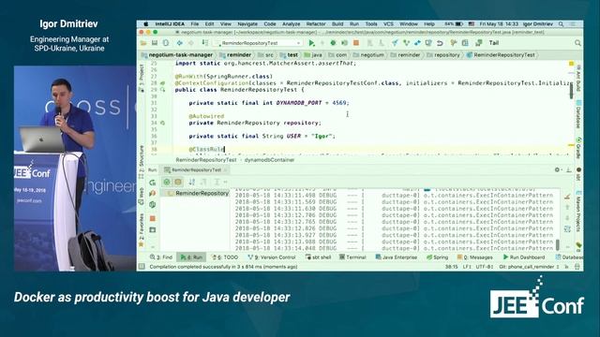Change LF line separator in status bar
The height and width of the screenshot is (337, 600).
pos(467,267)
